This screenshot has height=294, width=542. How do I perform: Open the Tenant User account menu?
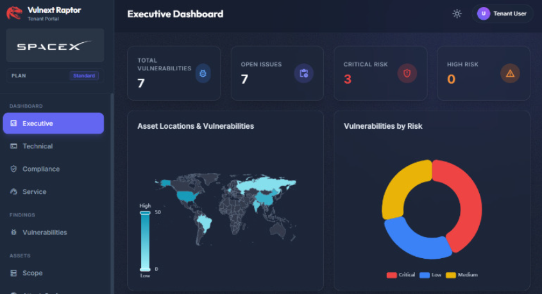coord(502,14)
